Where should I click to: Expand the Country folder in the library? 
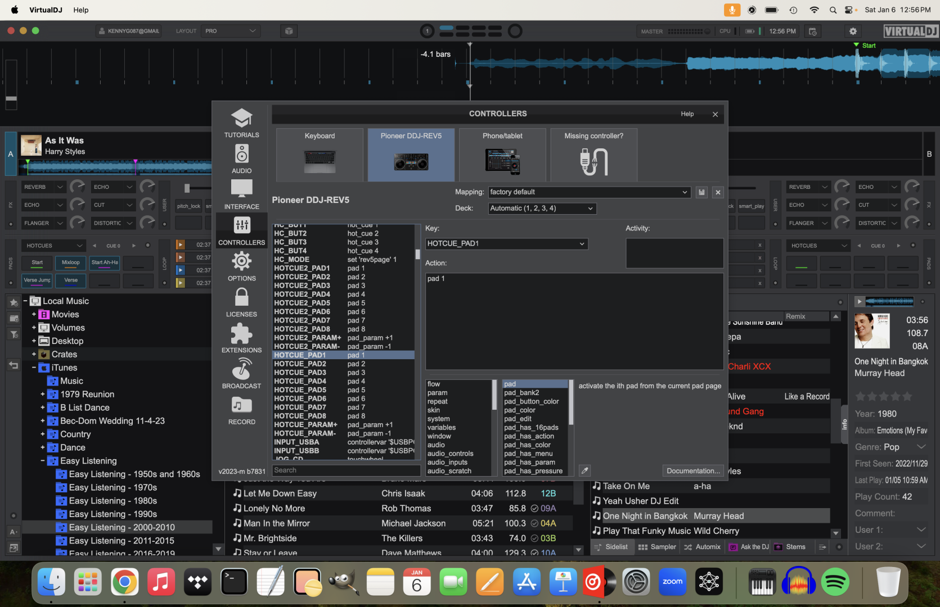pyautogui.click(x=43, y=434)
